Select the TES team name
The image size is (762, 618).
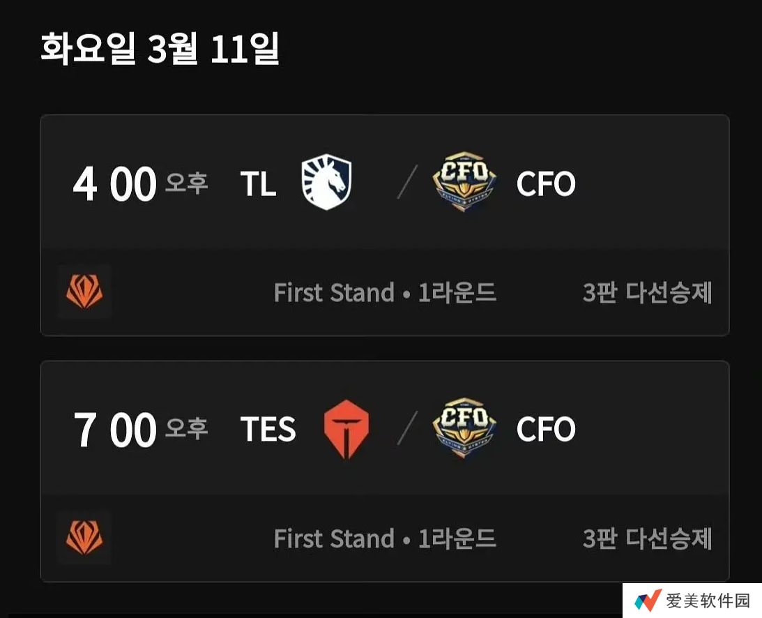268,430
